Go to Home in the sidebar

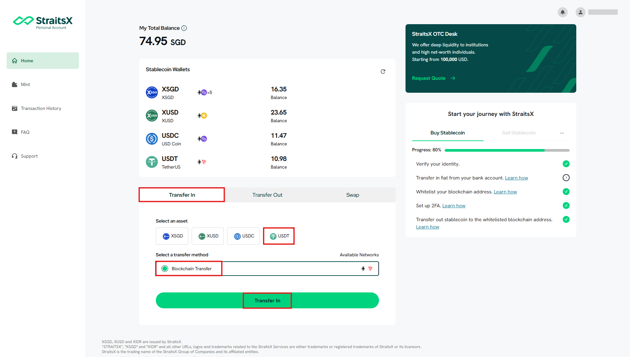(x=43, y=61)
